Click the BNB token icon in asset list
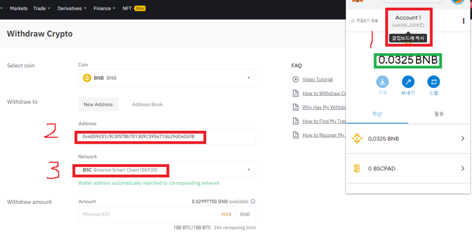Image resolution: width=472 pixels, height=248 pixels. coord(357,139)
